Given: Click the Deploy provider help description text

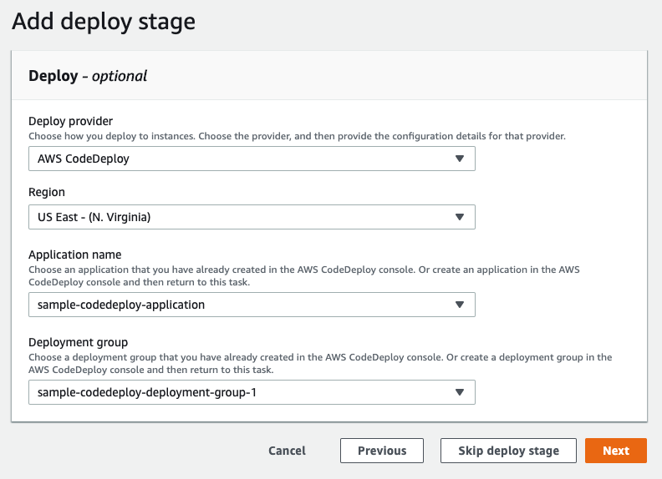Looking at the screenshot, I should (x=297, y=135).
